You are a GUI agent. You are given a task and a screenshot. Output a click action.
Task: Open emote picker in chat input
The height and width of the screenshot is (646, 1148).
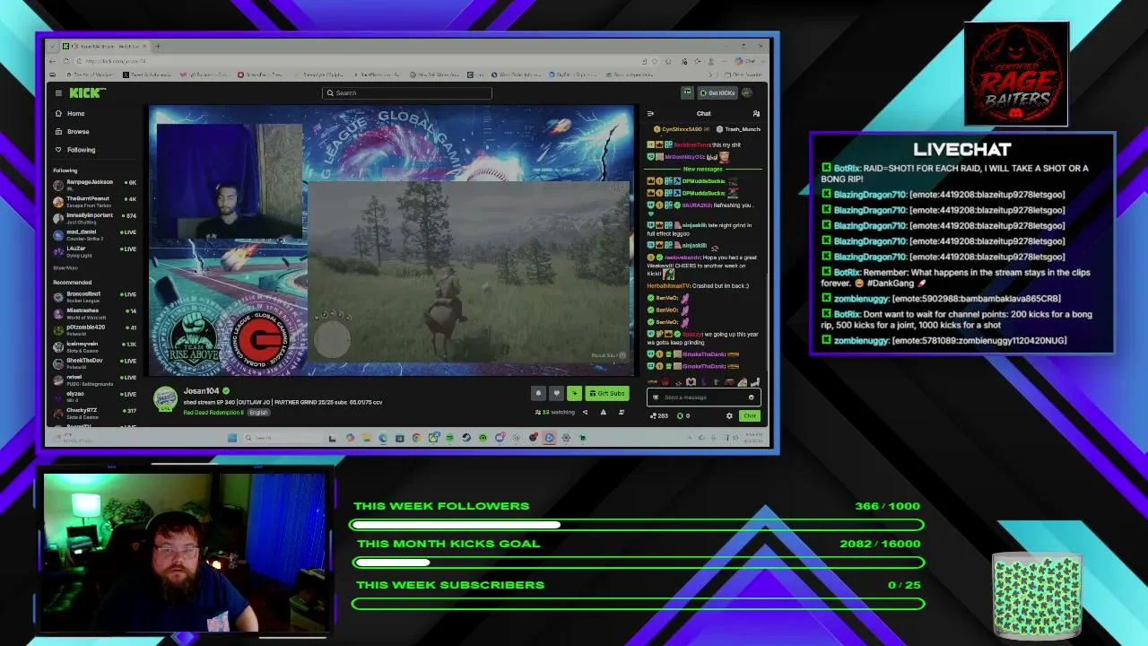[x=752, y=397]
